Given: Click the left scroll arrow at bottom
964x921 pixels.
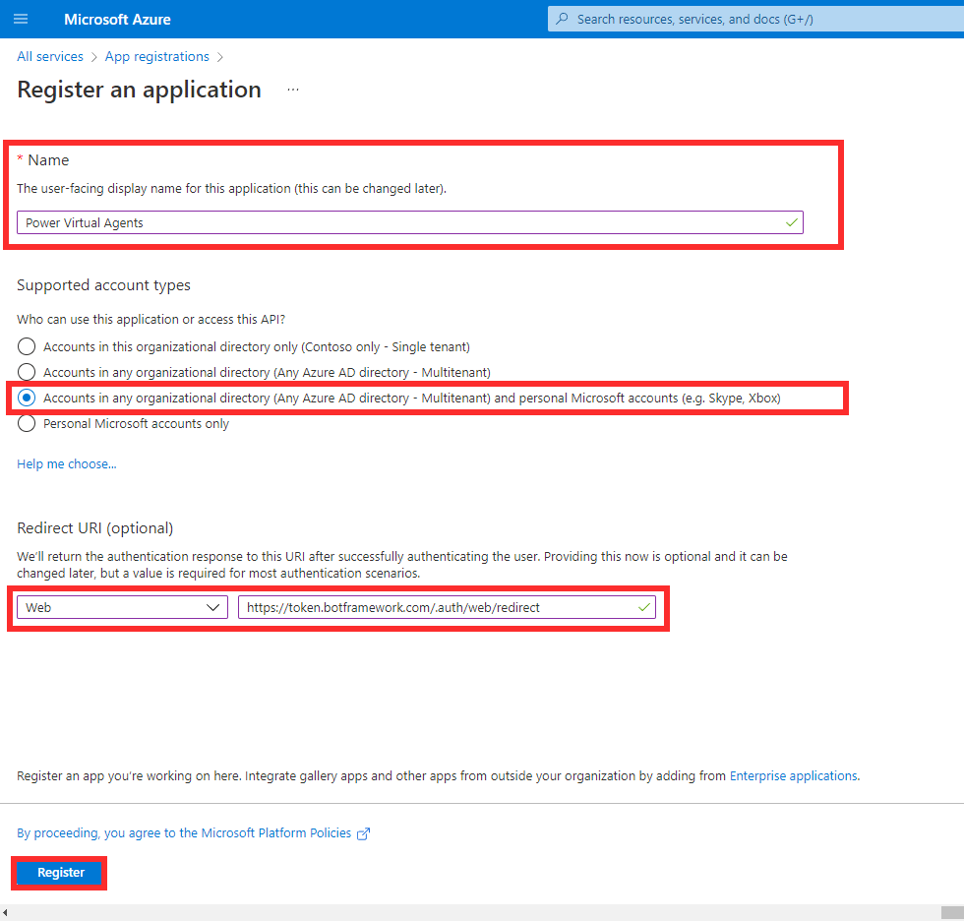Looking at the screenshot, I should [x=5, y=913].
